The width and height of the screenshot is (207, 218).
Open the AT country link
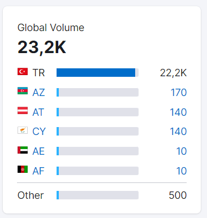[x=38, y=112]
